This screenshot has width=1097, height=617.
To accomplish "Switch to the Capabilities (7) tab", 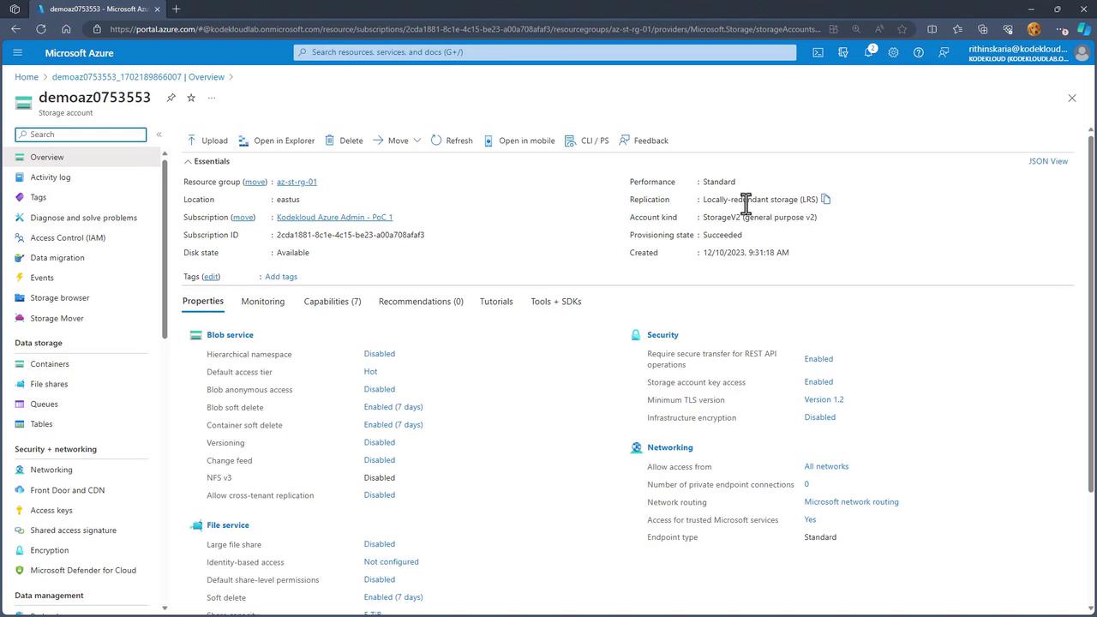I will pyautogui.click(x=333, y=302).
